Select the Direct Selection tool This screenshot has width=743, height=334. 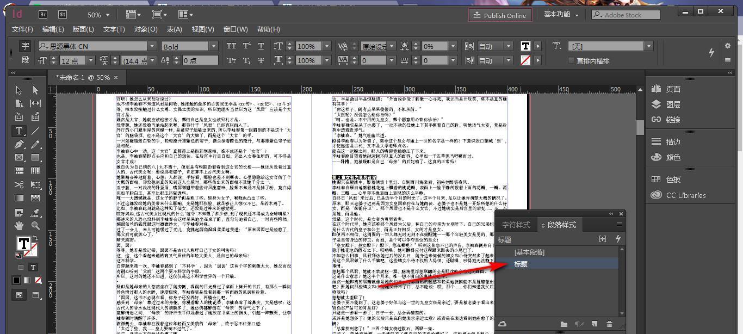(x=35, y=90)
